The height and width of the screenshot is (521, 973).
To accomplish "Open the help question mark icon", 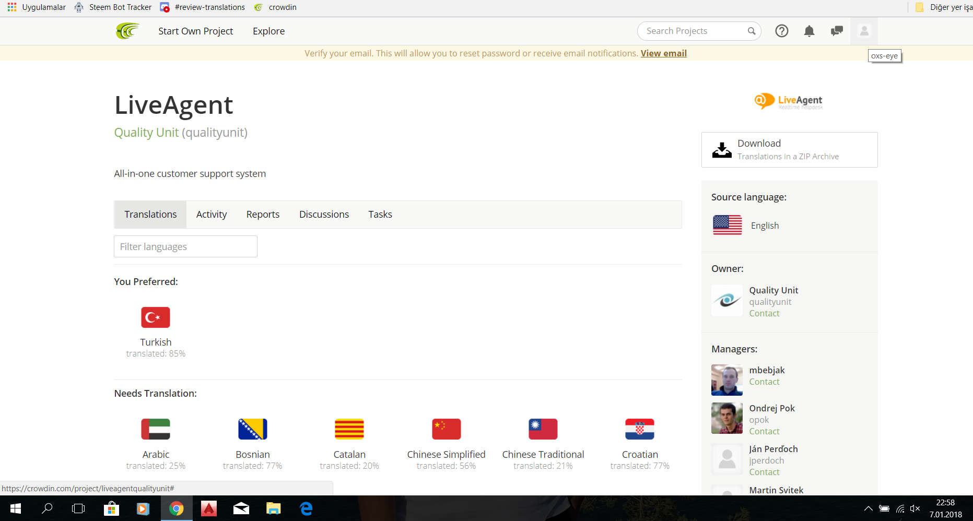I will (782, 31).
